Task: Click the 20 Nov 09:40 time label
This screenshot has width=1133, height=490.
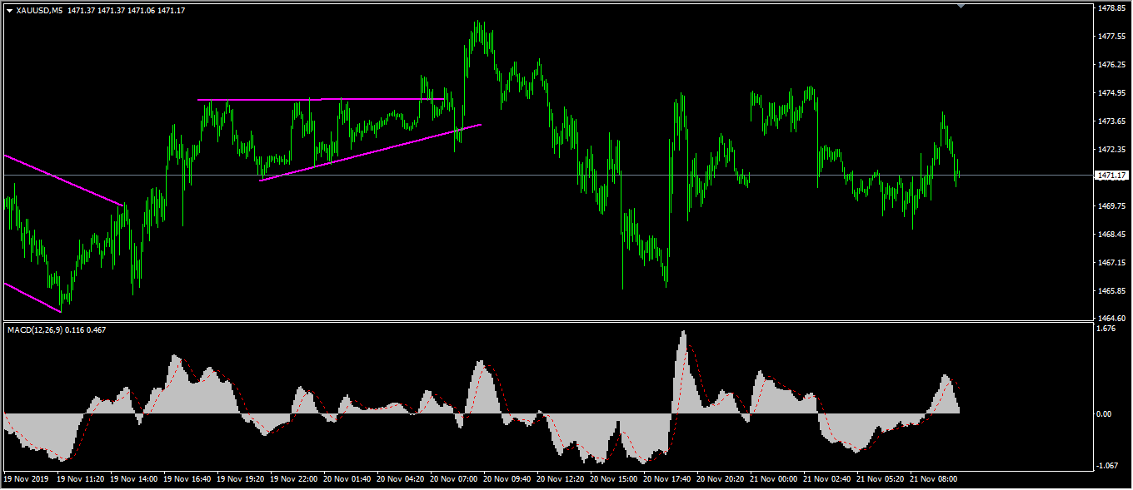Action: point(507,479)
